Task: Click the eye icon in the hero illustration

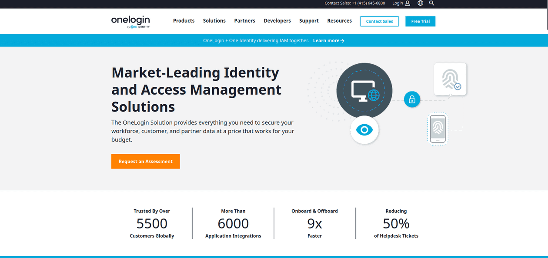Action: (364, 129)
